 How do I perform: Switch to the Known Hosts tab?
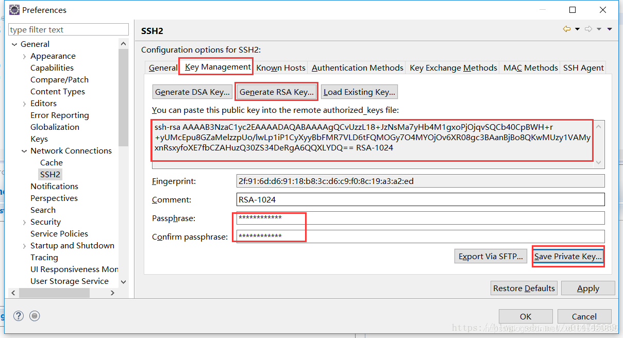tap(281, 67)
